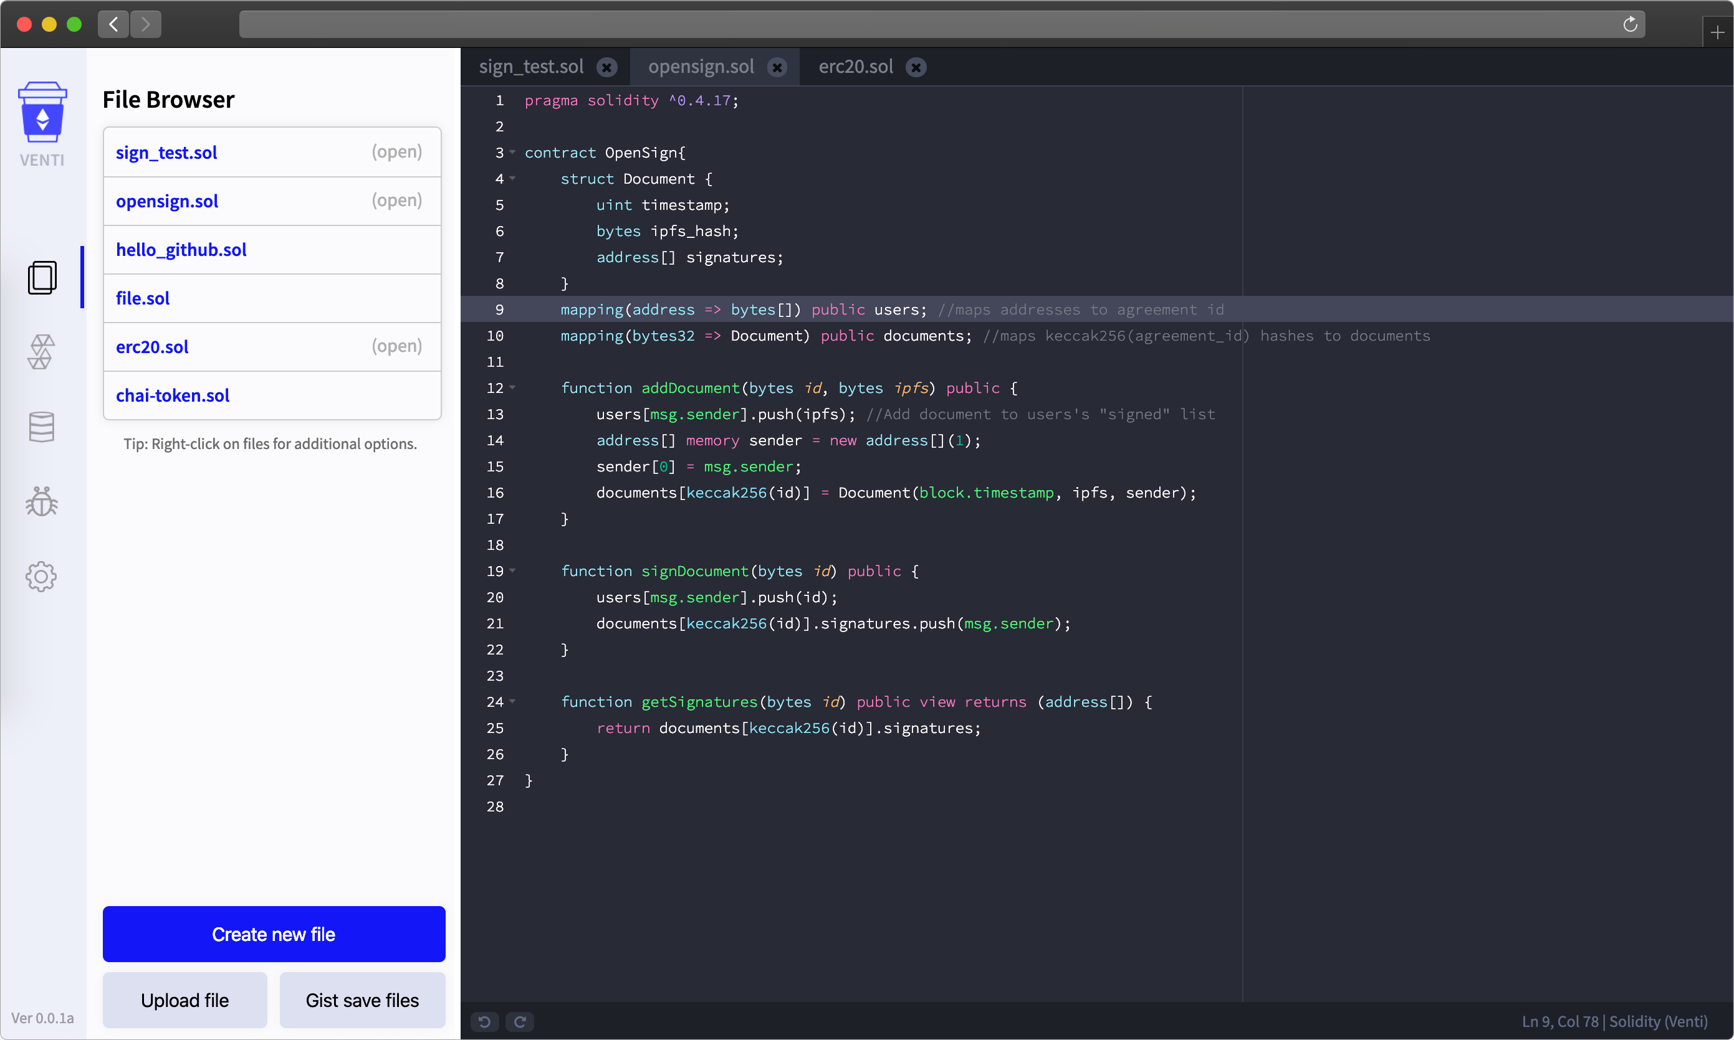Click line number 9 in the gutter
This screenshot has height=1040, width=1734.
coord(499,310)
